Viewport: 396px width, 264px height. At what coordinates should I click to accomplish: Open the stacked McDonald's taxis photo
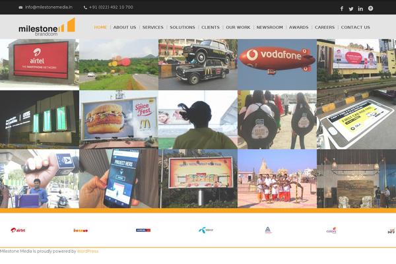click(198, 65)
